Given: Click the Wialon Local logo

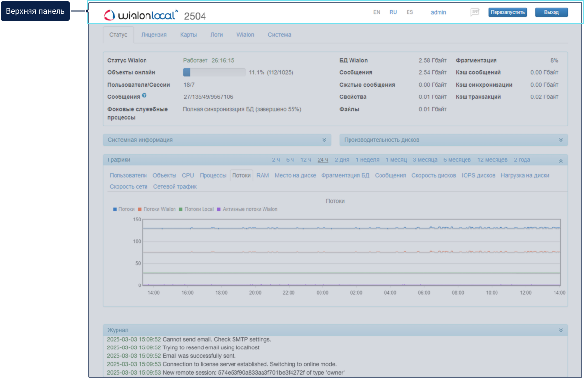Looking at the screenshot, I should coord(141,15).
